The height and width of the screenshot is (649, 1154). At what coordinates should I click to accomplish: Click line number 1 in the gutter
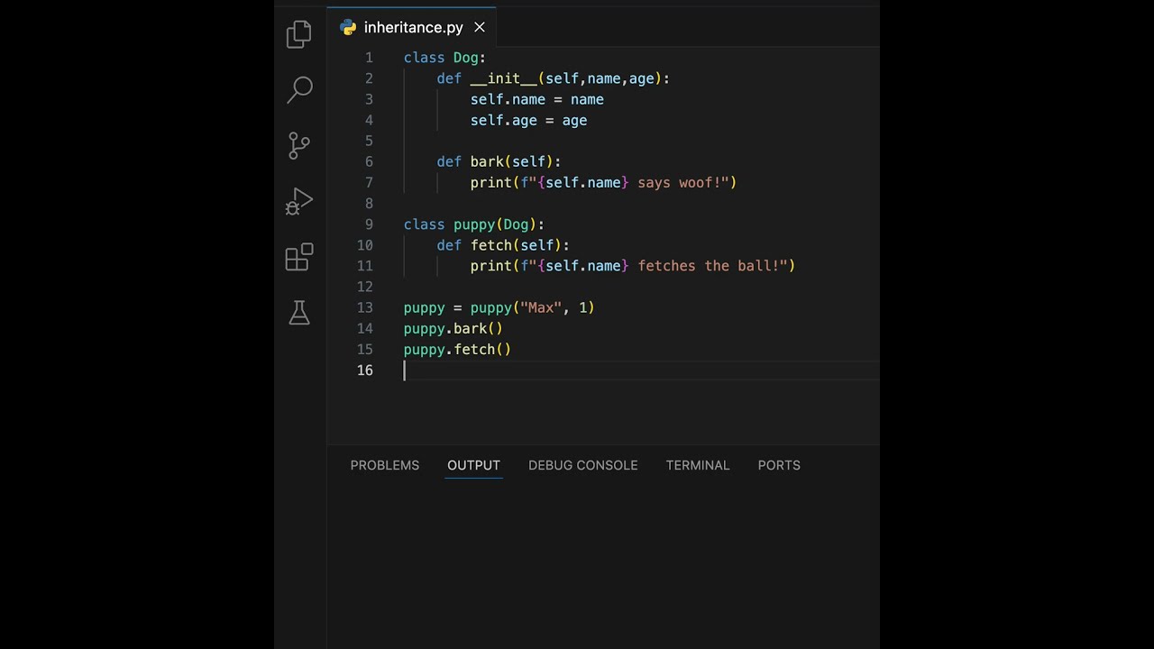(x=369, y=58)
